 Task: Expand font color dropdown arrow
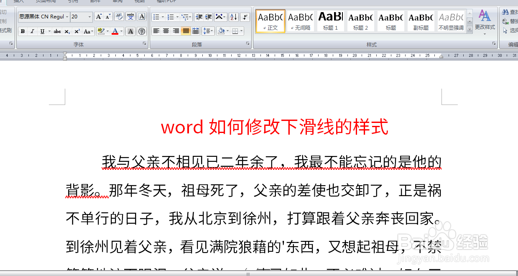click(122, 31)
